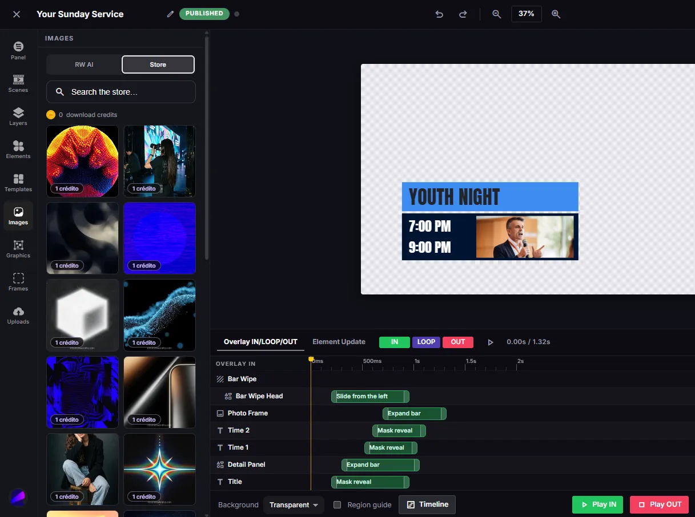
Task: Select the green IN animation phase
Action: (395, 342)
